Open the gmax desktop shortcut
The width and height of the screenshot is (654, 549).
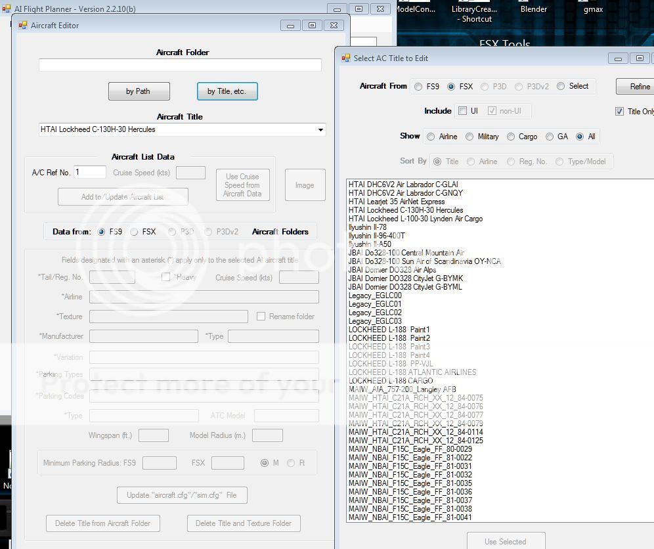pos(593,9)
